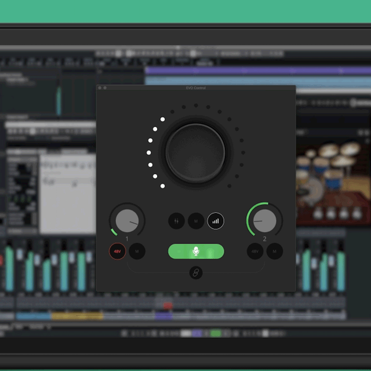Start Smartgain with green microphone button
Image resolution: width=371 pixels, height=371 pixels.
pyautogui.click(x=196, y=251)
